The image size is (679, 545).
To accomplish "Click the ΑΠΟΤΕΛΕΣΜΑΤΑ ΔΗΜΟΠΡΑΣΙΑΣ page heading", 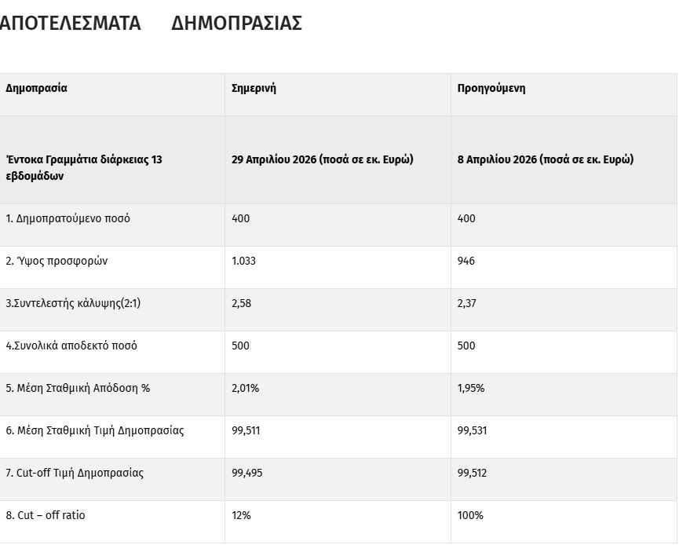I will coord(149,24).
